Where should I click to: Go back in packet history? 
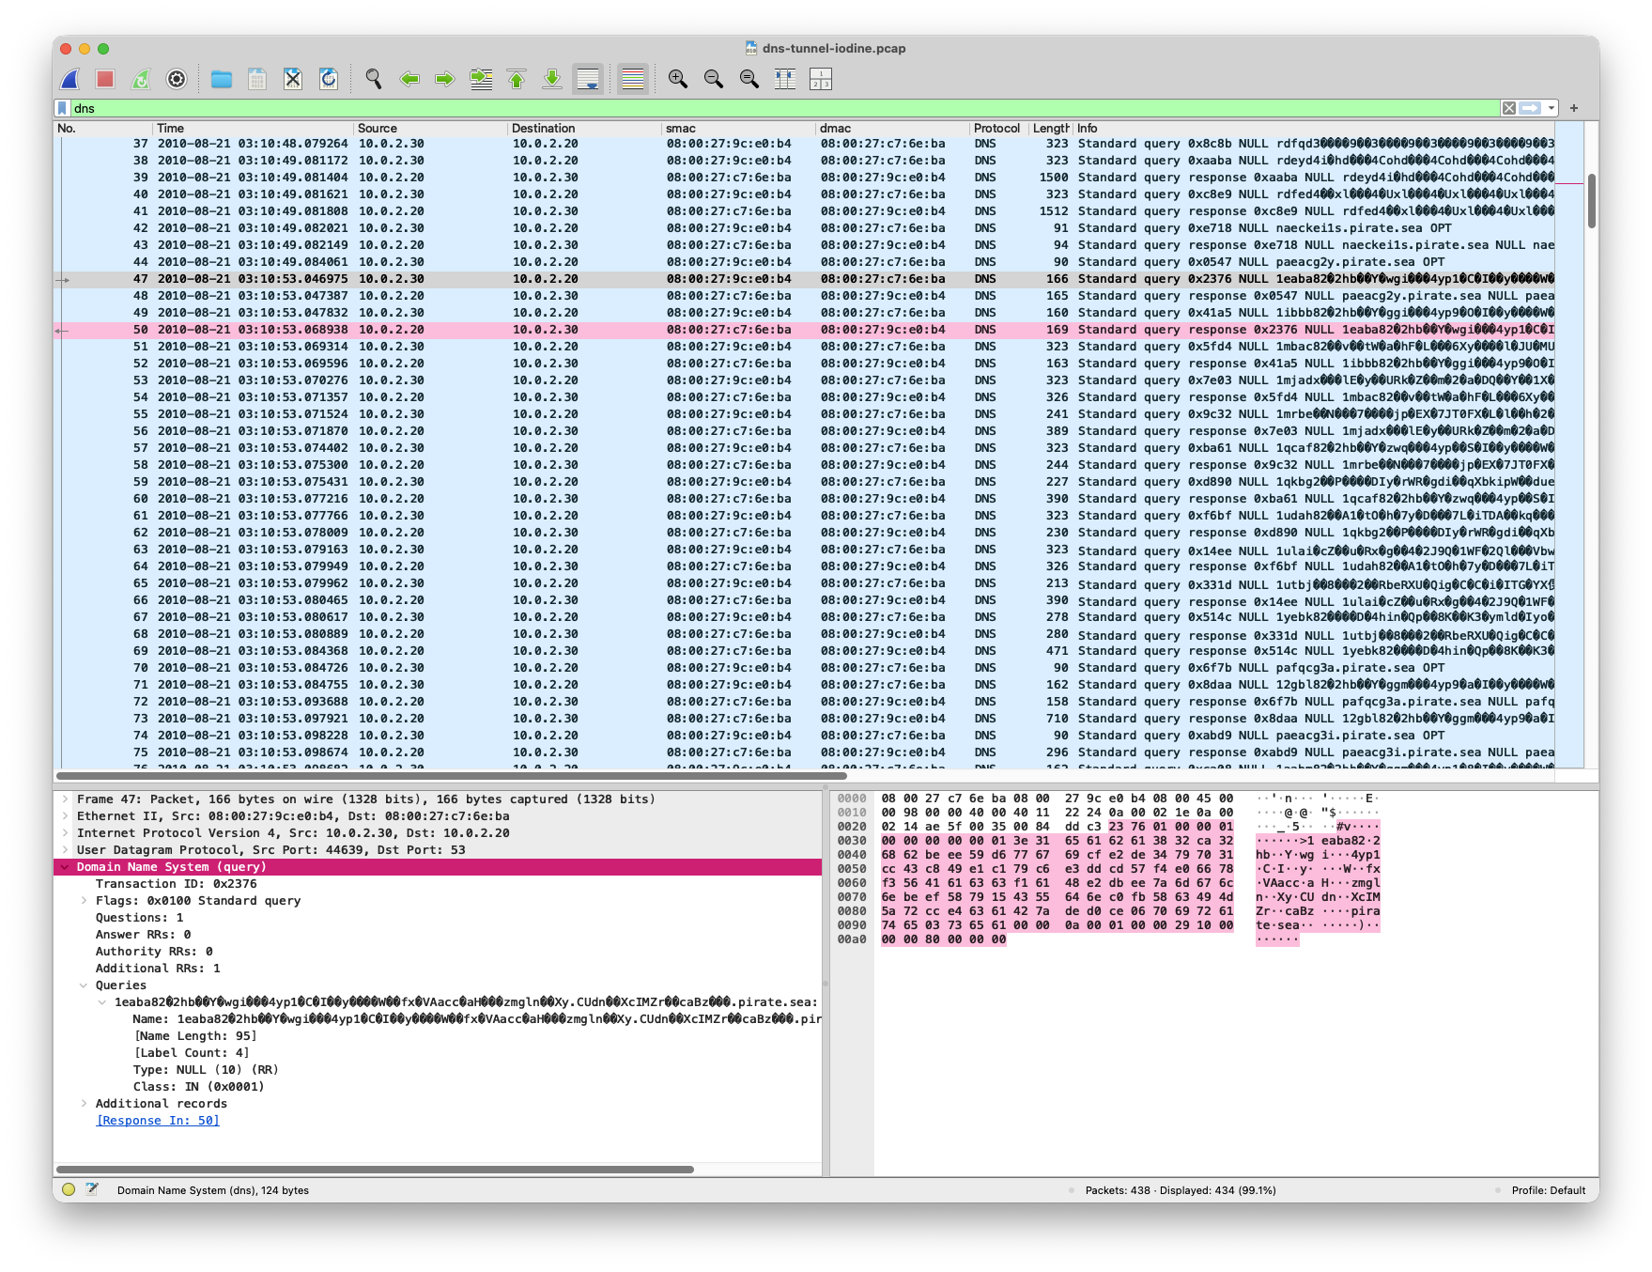[409, 79]
